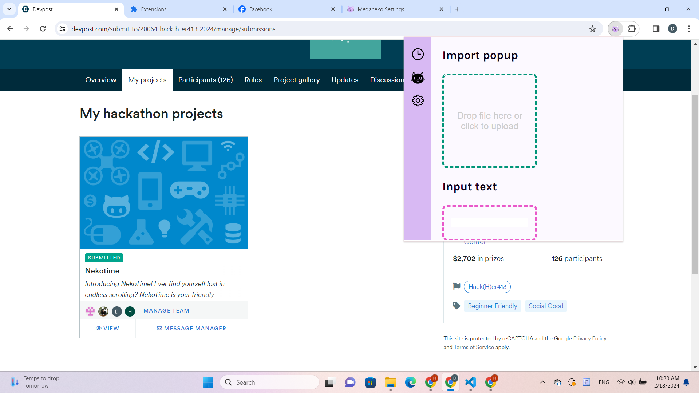Open the Project gallery tab
The width and height of the screenshot is (699, 393).
click(x=296, y=80)
